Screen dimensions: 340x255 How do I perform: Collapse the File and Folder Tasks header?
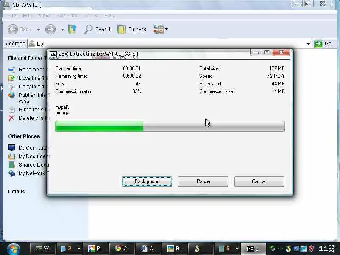tap(27, 58)
